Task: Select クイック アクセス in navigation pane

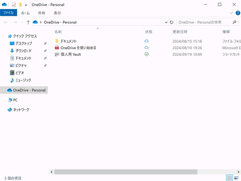Action: coord(25,36)
